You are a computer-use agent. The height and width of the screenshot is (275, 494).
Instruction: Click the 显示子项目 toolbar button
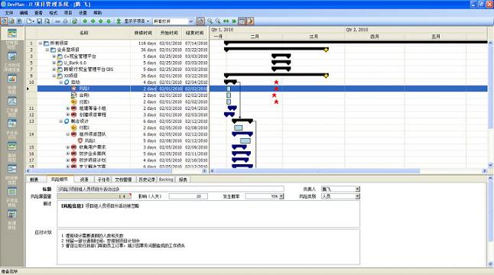click(x=132, y=21)
